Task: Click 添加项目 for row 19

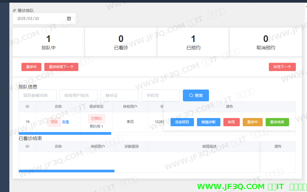Action: pos(182,122)
